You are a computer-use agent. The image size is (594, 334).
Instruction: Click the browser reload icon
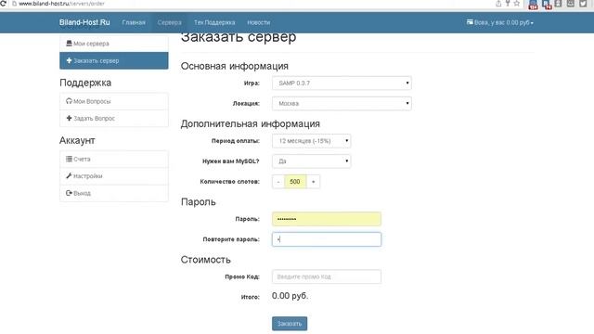(x=3, y=3)
